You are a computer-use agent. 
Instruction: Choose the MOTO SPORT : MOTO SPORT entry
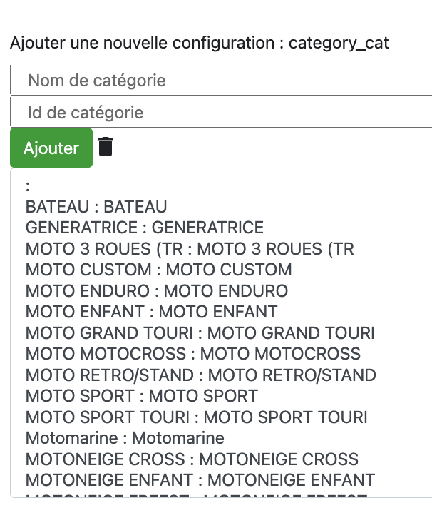coord(142,395)
